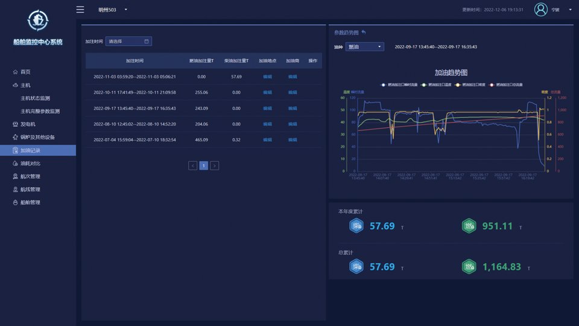The height and width of the screenshot is (326, 579).
Task: Click the 发电机 generator icon in sidebar
Action: pyautogui.click(x=15, y=124)
